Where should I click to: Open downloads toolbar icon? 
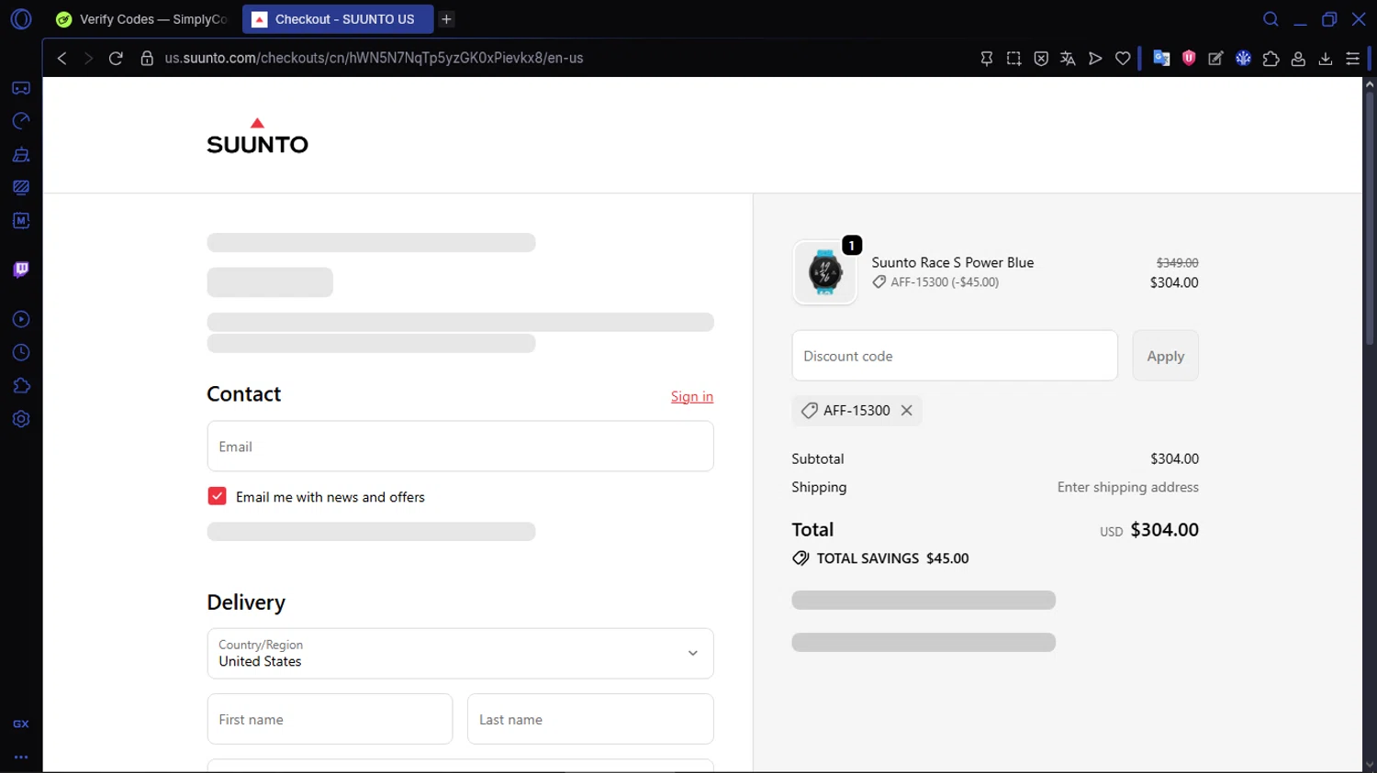[x=1326, y=58]
